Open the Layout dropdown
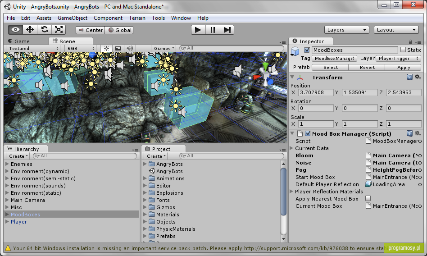The image size is (427, 256). pos(396,30)
